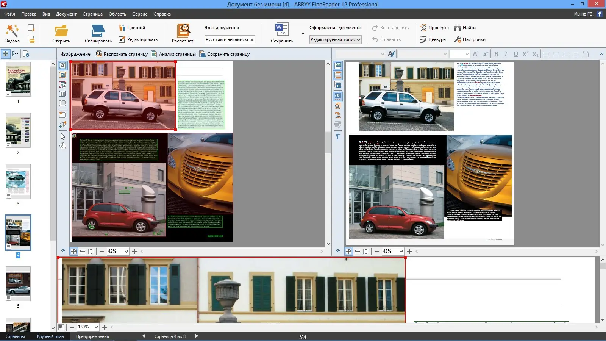Select the hand pan tool
The width and height of the screenshot is (606, 341).
[63, 146]
